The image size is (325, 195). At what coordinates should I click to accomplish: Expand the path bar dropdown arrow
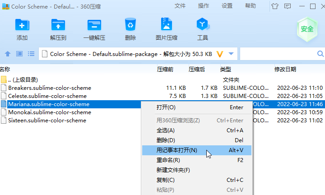pos(231,54)
